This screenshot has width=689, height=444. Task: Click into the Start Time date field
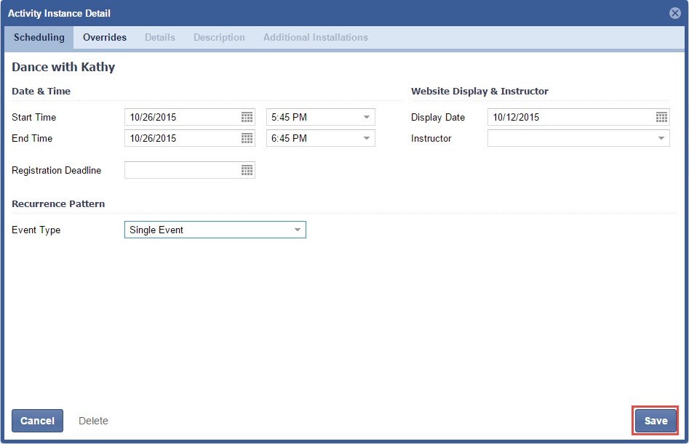[182, 117]
